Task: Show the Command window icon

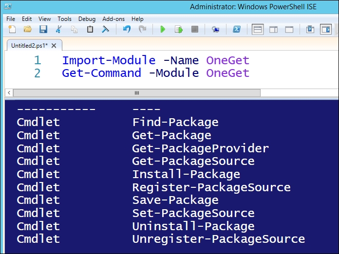Action: pyautogui.click(x=310, y=29)
